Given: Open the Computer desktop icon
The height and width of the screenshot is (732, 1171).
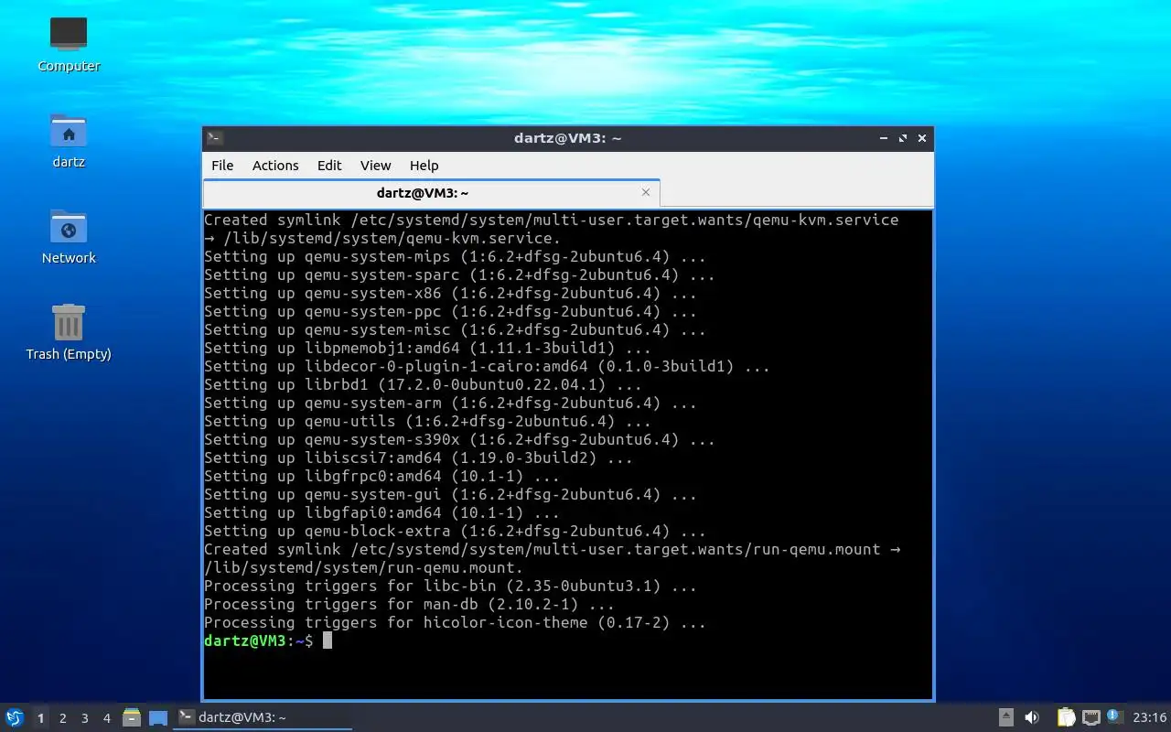Looking at the screenshot, I should click(x=69, y=44).
